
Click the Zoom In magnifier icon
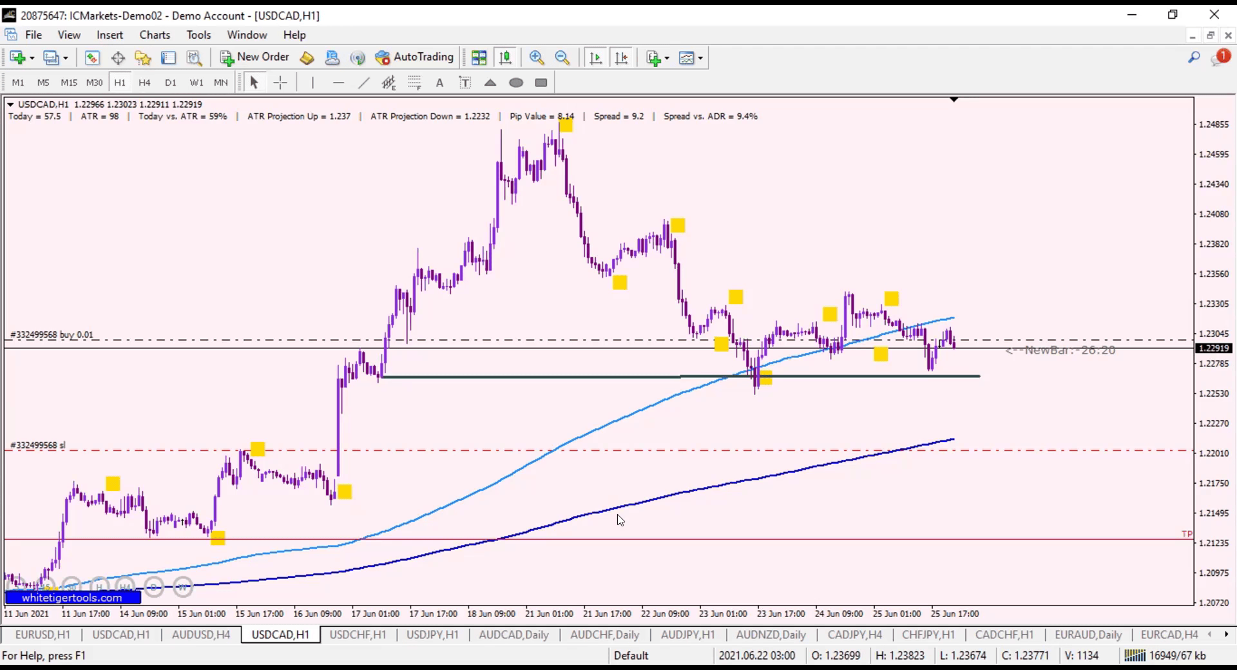pos(536,58)
